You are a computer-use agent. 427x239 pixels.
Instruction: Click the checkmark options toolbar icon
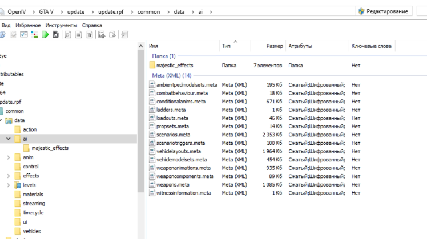24,35
